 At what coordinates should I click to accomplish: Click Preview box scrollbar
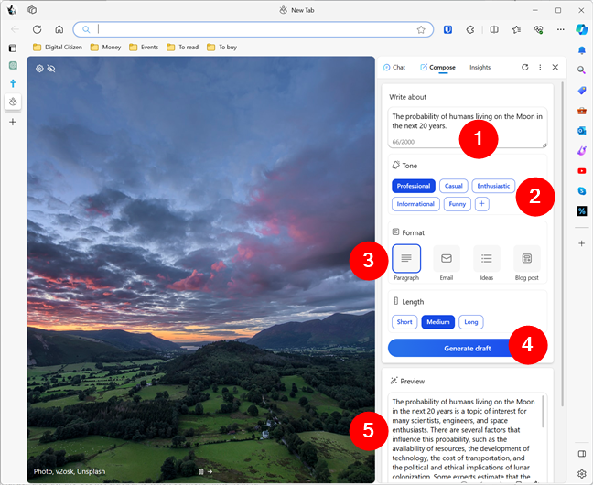click(544, 412)
